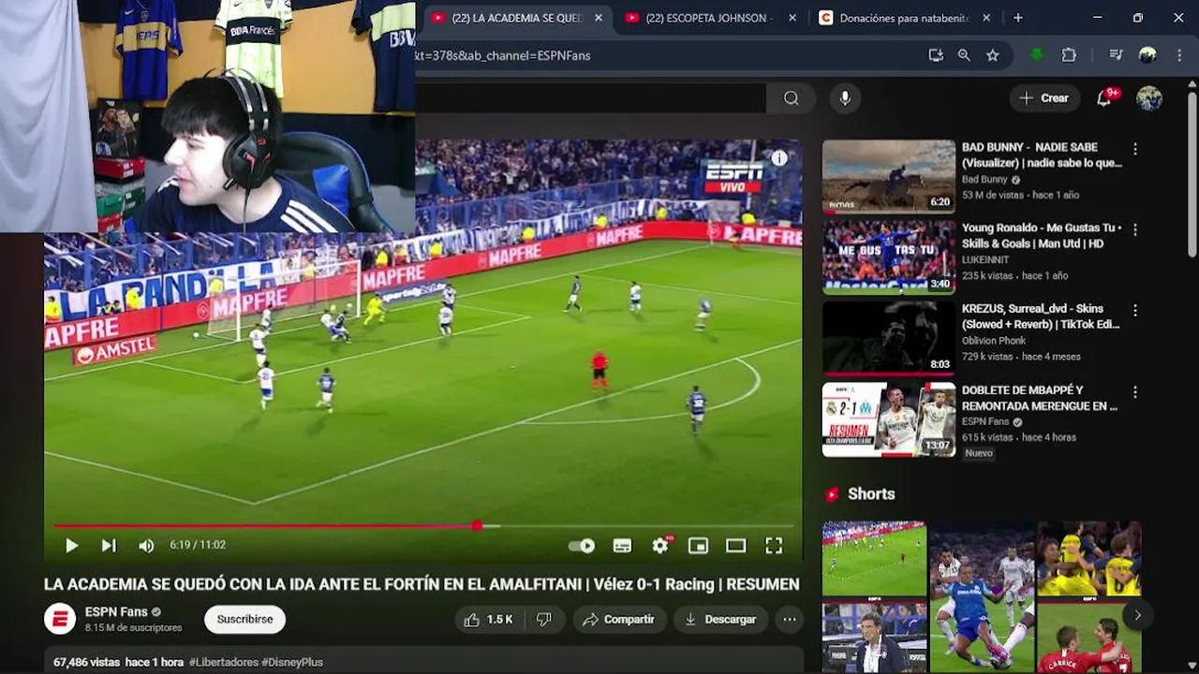Open the #Libertadores hashtag
This screenshot has height=674, width=1199.
224,662
